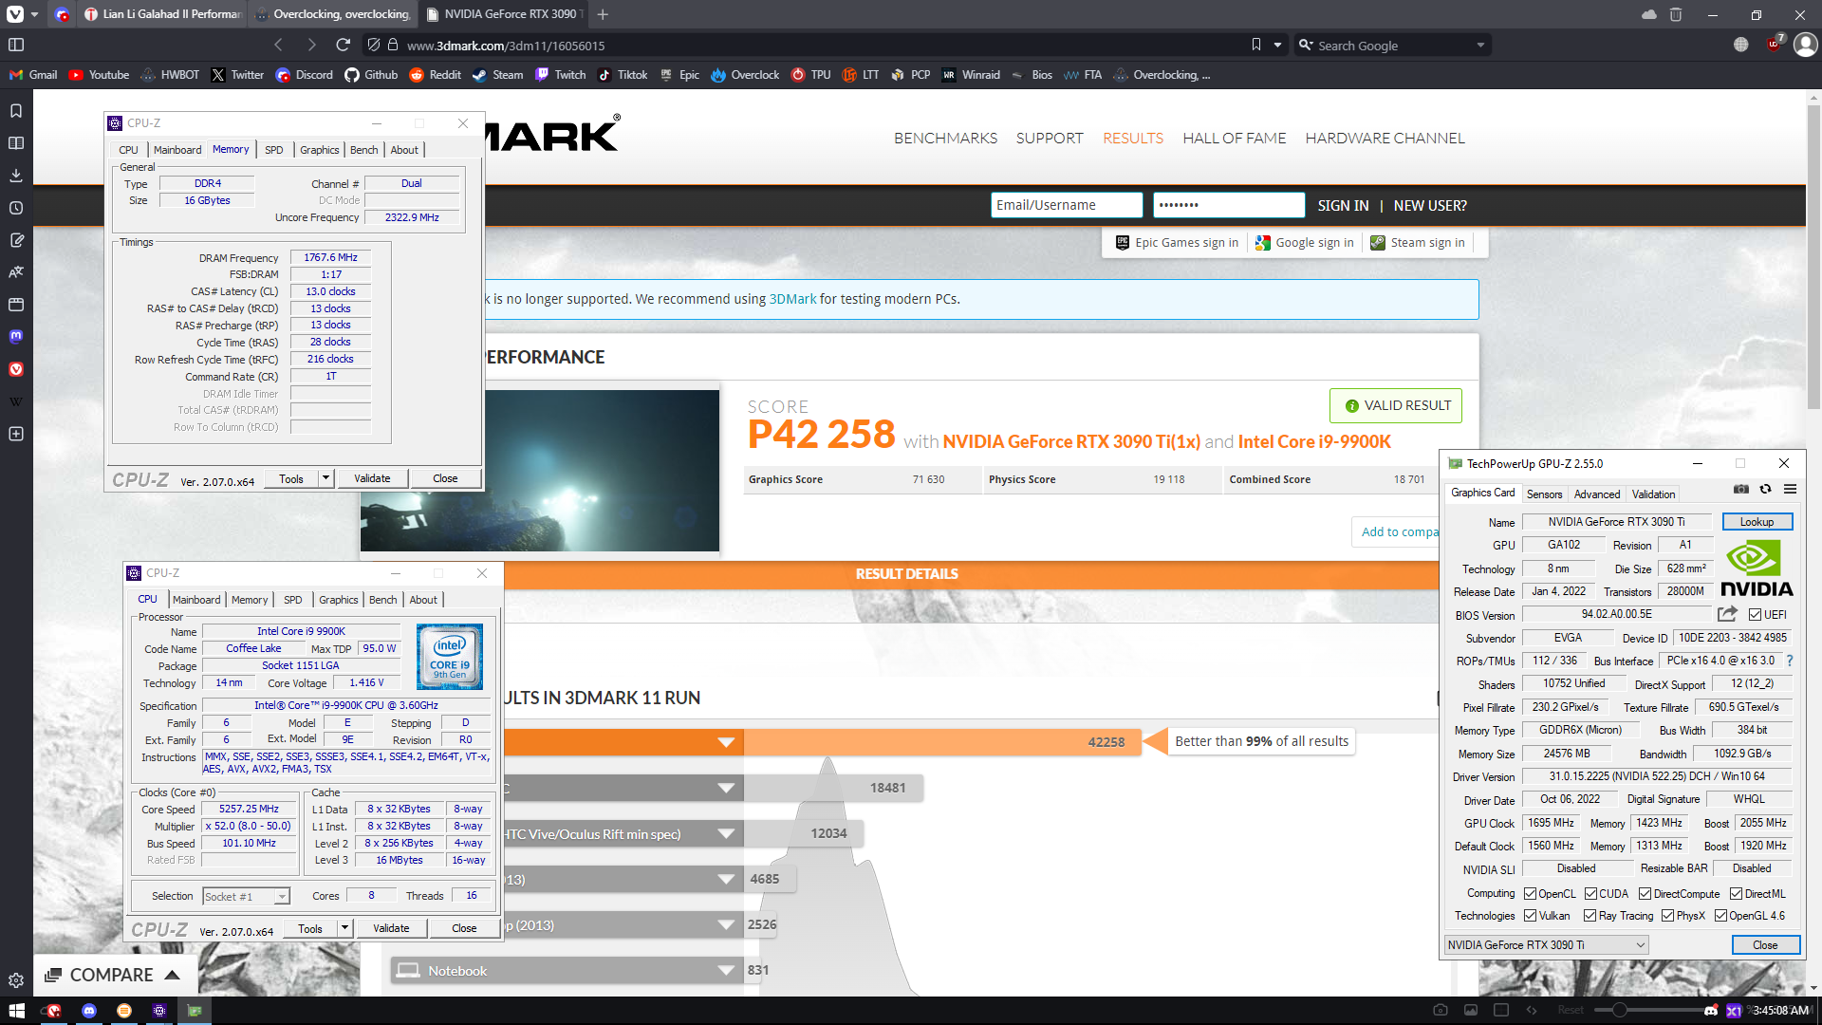Open the Vivaldi menu logo icon

tap(15, 14)
